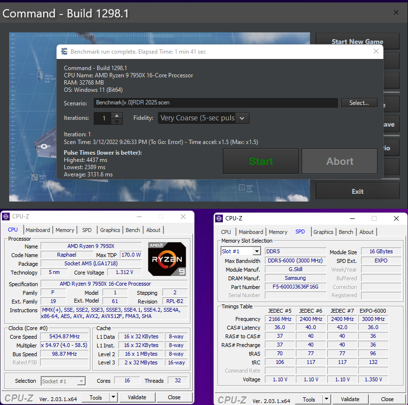Click Multiplier value x 54.97
Image resolution: width=408 pixels, height=405 pixels.
point(64,346)
